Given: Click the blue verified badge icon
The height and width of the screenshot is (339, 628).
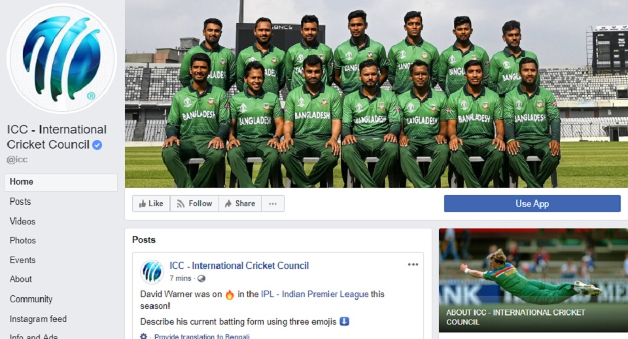Looking at the screenshot, I should [97, 145].
